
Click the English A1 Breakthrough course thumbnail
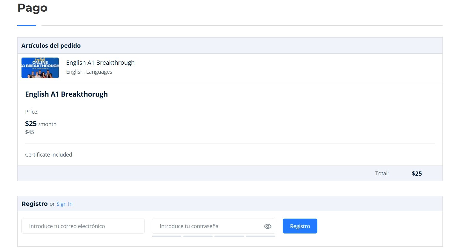[x=40, y=68]
